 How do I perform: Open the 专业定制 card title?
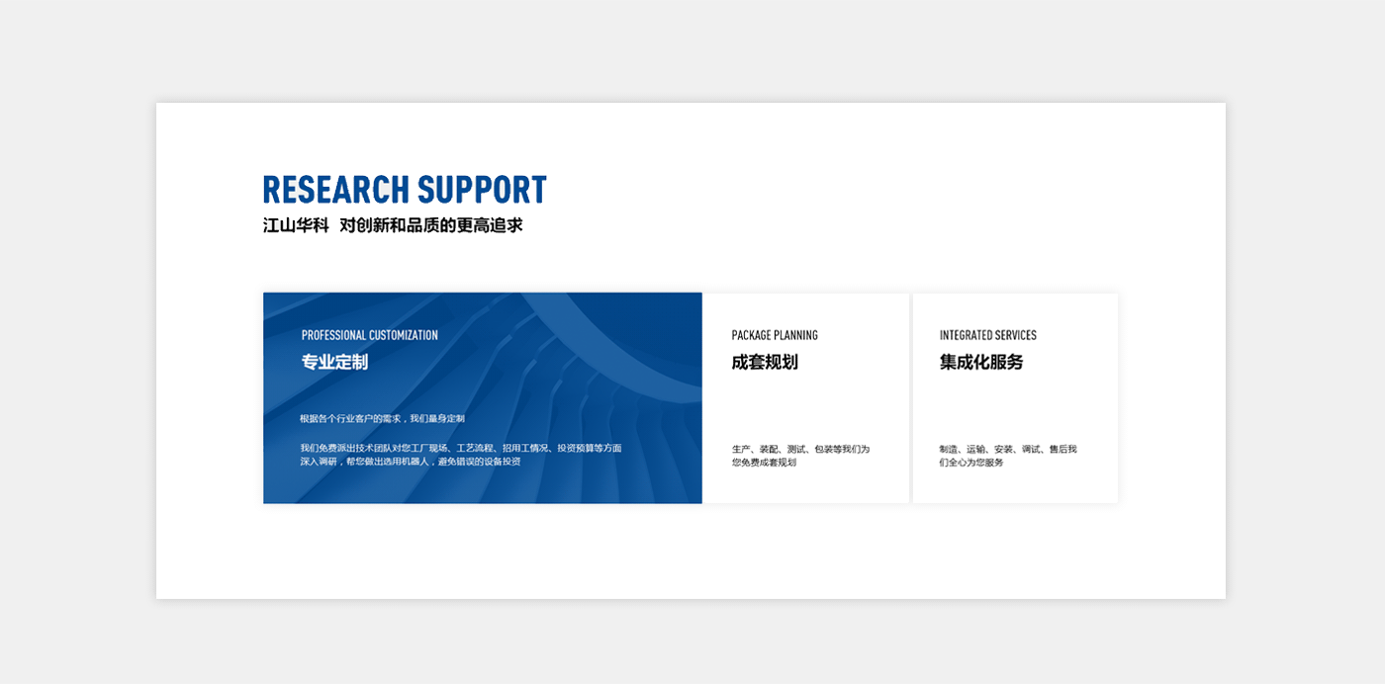click(334, 362)
